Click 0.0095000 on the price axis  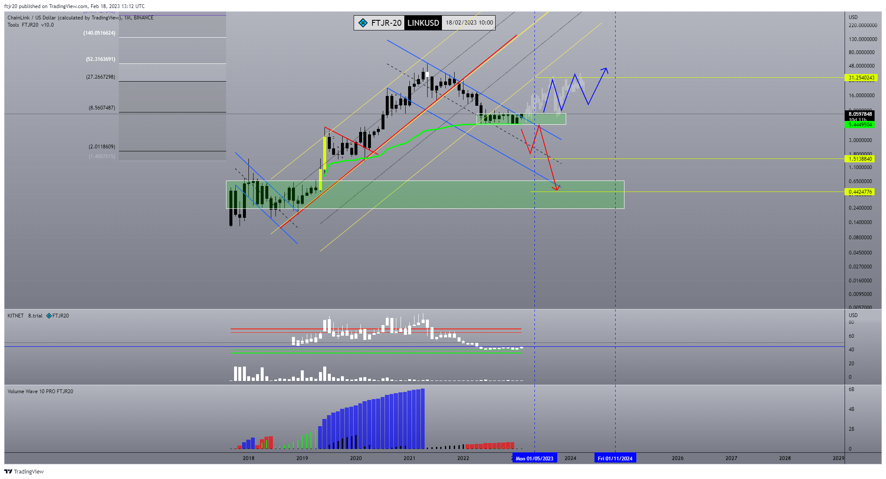[x=860, y=294]
